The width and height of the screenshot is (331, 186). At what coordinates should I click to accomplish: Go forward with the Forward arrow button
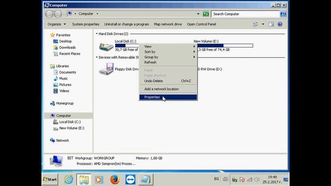[58, 14]
